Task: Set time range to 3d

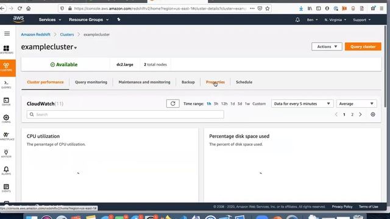Action: pos(239,104)
